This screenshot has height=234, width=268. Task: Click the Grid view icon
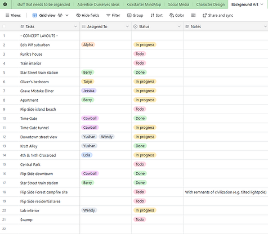[x=34, y=15]
